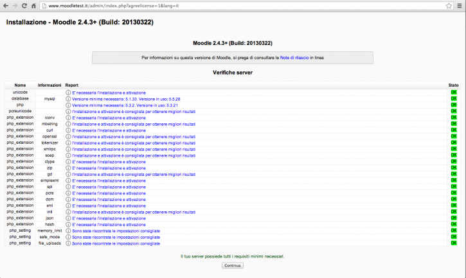Click info icon in mbstring row
The image size is (466, 278).
[x=68, y=124]
